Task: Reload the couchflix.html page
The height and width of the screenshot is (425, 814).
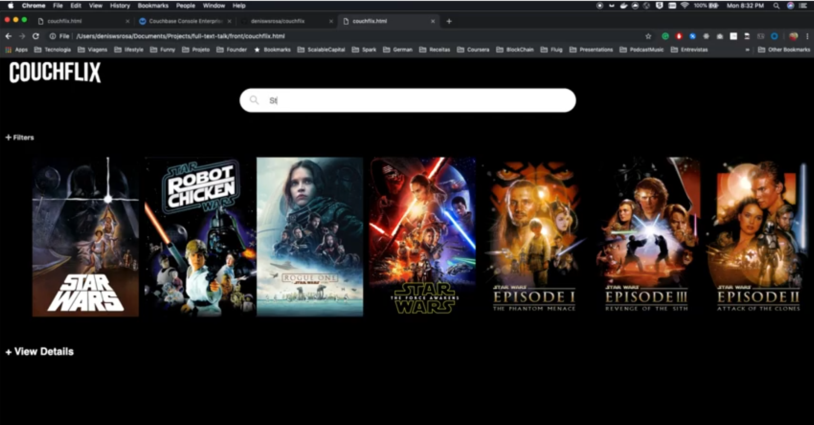Action: [36, 36]
